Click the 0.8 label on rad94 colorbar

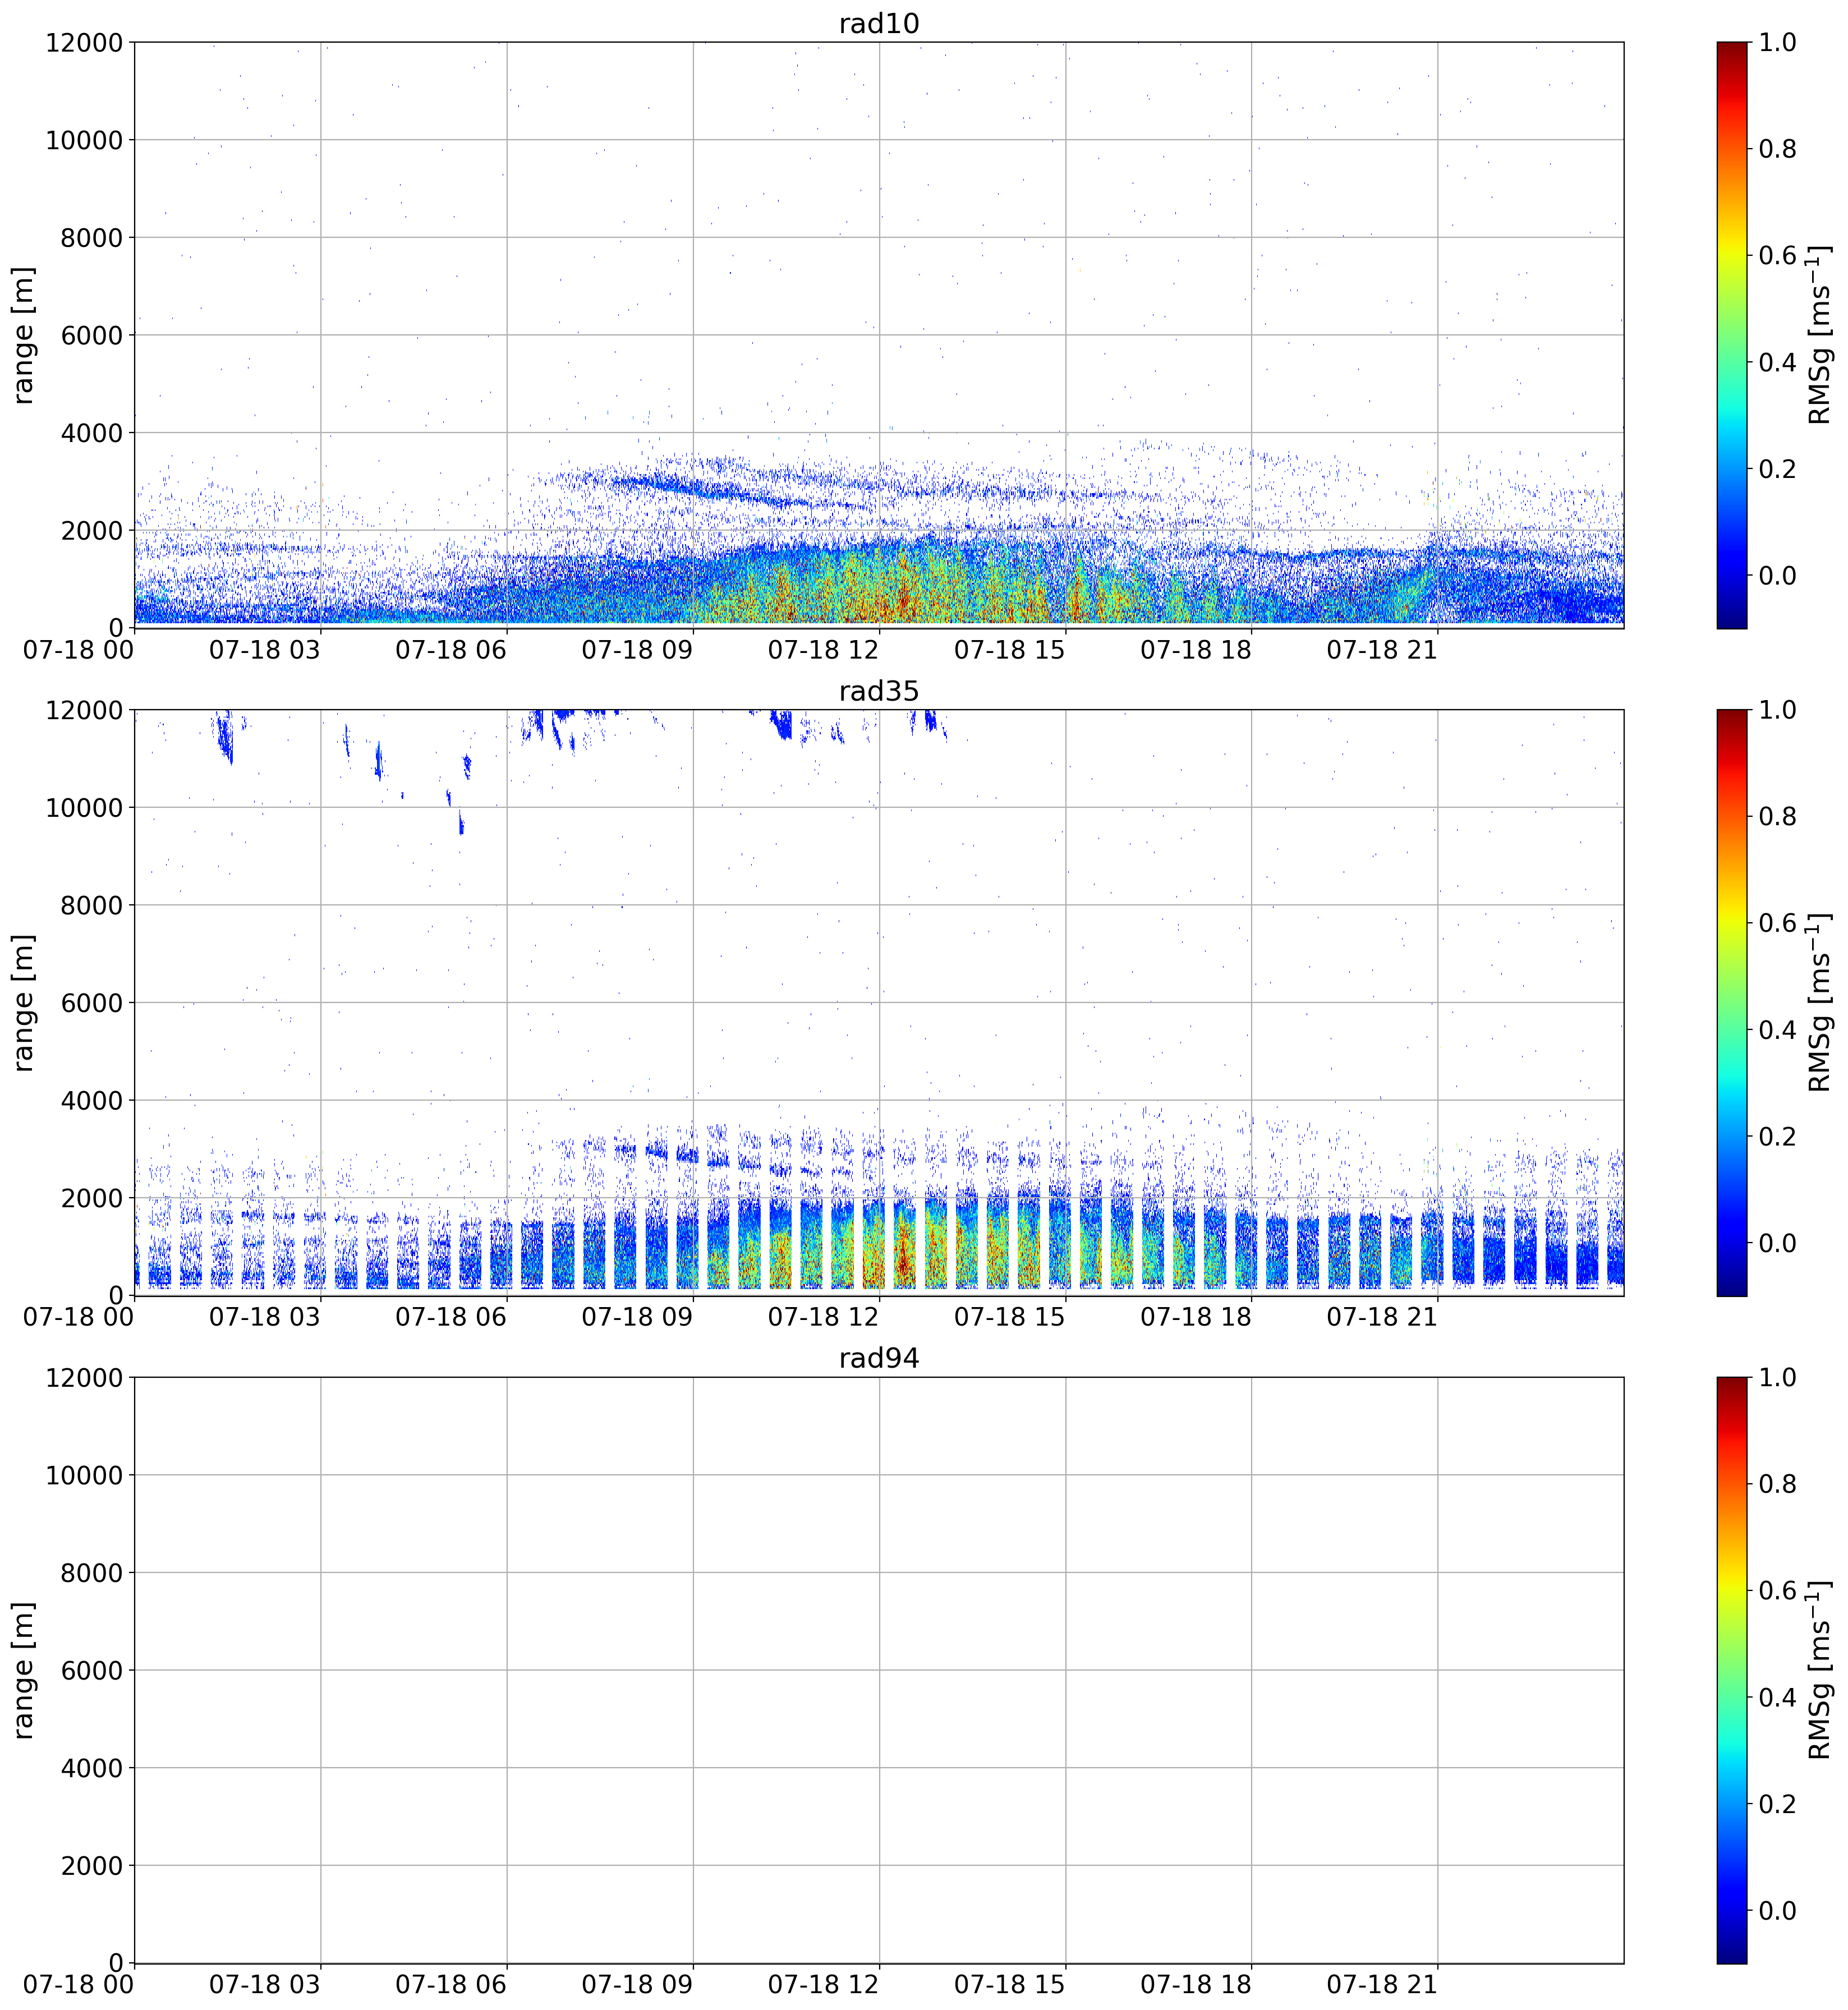point(1778,1484)
